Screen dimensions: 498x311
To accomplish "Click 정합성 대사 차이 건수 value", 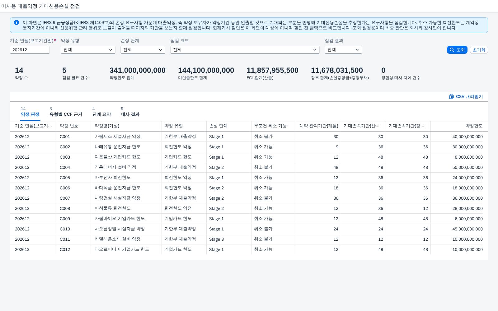I will [x=383, y=70].
